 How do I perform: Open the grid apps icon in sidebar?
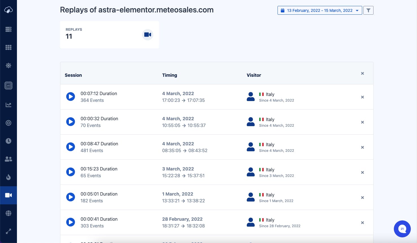(8, 47)
